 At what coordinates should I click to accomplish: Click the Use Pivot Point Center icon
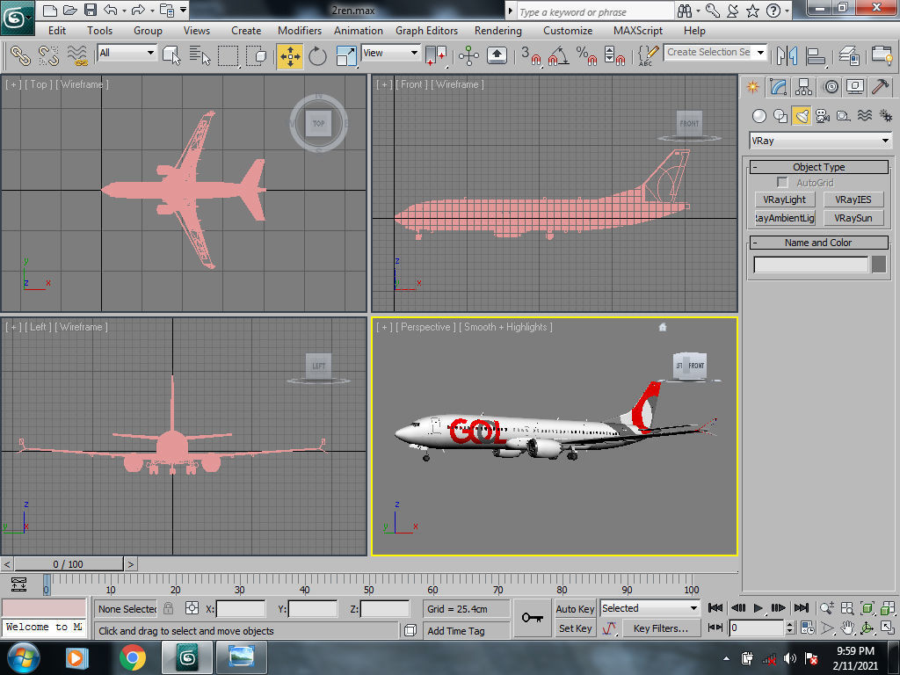pyautogui.click(x=436, y=55)
